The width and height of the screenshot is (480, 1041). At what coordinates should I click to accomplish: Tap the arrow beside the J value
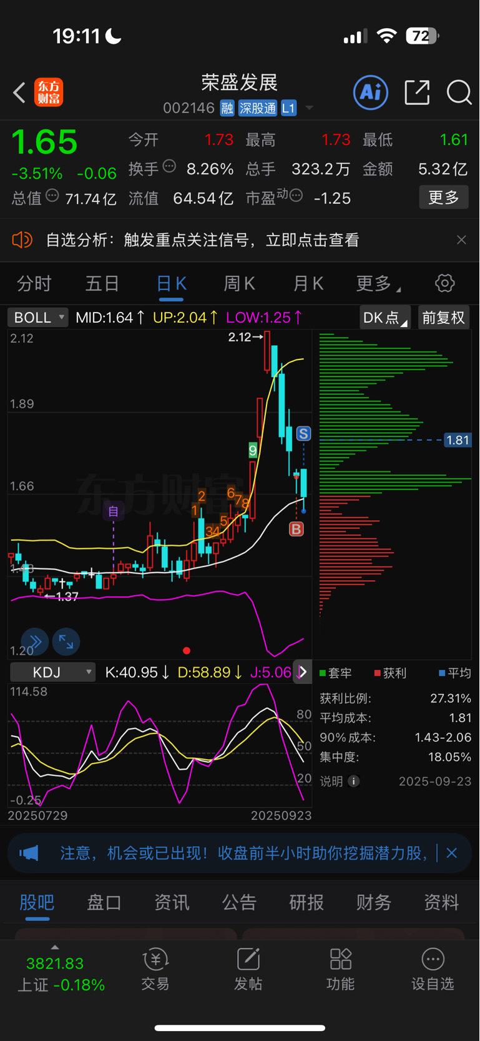tap(303, 672)
